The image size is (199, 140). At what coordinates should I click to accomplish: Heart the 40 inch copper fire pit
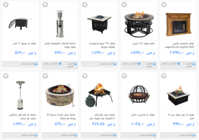coord(124,76)
